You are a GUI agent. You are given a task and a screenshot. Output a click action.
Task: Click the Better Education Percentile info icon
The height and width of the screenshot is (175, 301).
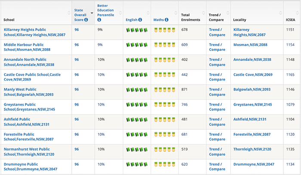[x=99, y=20]
